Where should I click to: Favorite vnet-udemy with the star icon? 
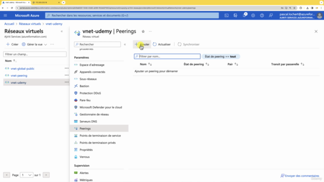[143, 31]
